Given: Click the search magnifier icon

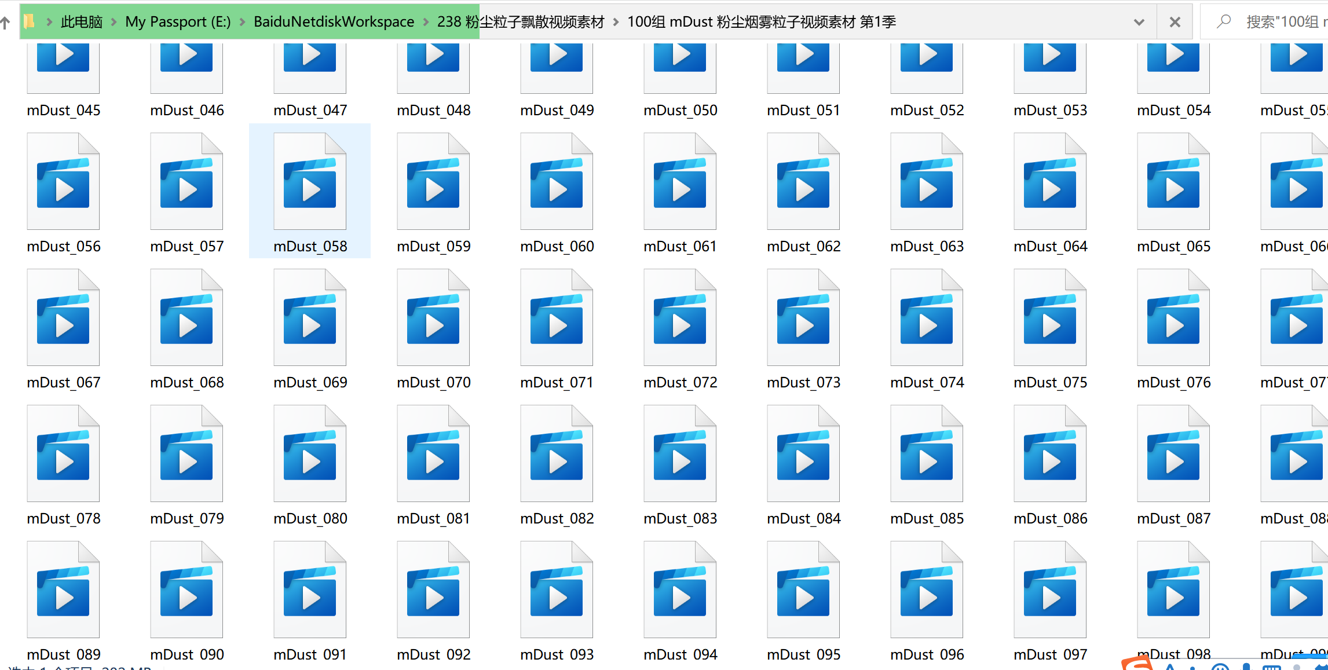Looking at the screenshot, I should point(1223,21).
